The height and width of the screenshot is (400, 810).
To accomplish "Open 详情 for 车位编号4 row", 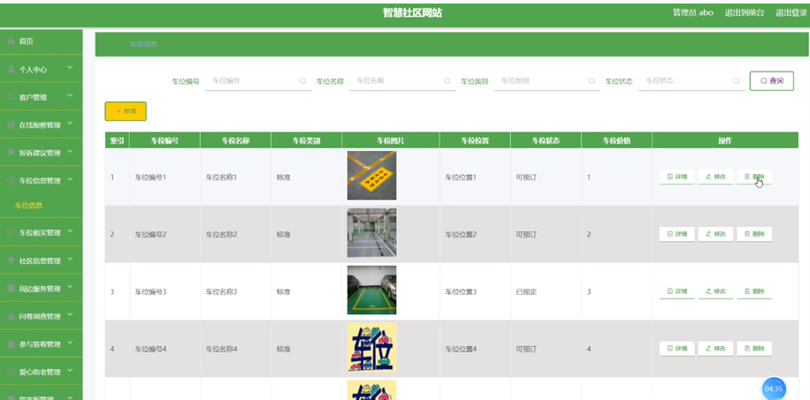I will click(676, 349).
